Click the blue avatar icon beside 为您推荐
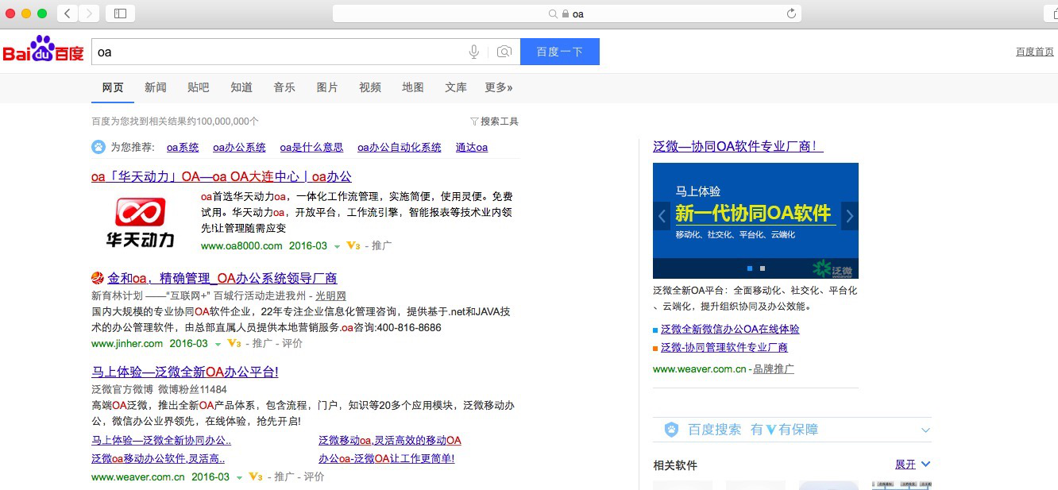This screenshot has height=490, width=1058. pyautogui.click(x=98, y=147)
